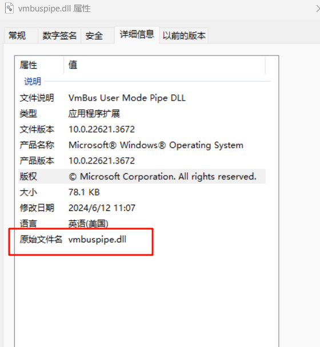Select the highlighted 版权 row
This screenshot has width=320, height=347.
142,177
